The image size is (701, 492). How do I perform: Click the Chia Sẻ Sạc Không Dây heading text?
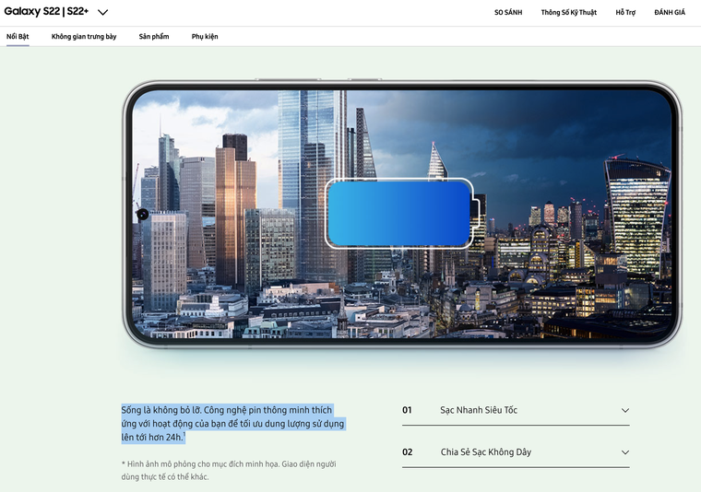(x=485, y=452)
